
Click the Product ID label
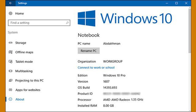[x=85, y=94]
